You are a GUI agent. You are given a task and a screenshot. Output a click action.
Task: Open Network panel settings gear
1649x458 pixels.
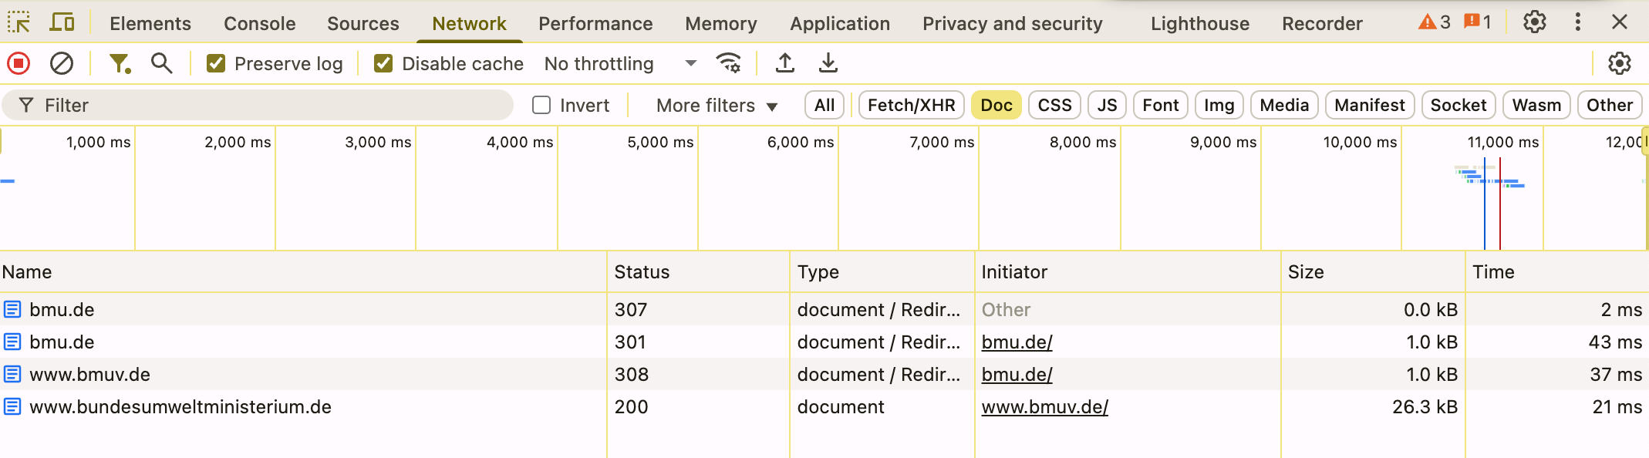pos(1619,63)
